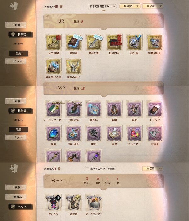
Task: Pick the 貝拾い shell accessory
Action: [x=94, y=109]
